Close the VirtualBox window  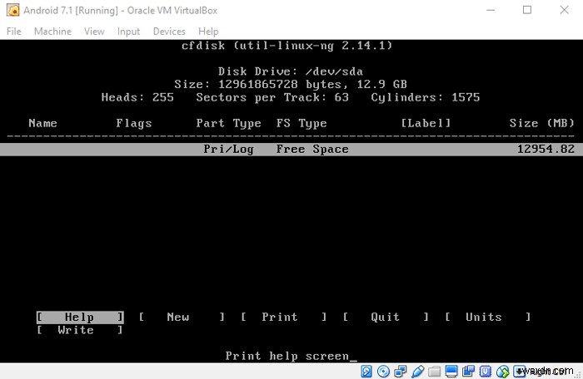click(x=565, y=10)
